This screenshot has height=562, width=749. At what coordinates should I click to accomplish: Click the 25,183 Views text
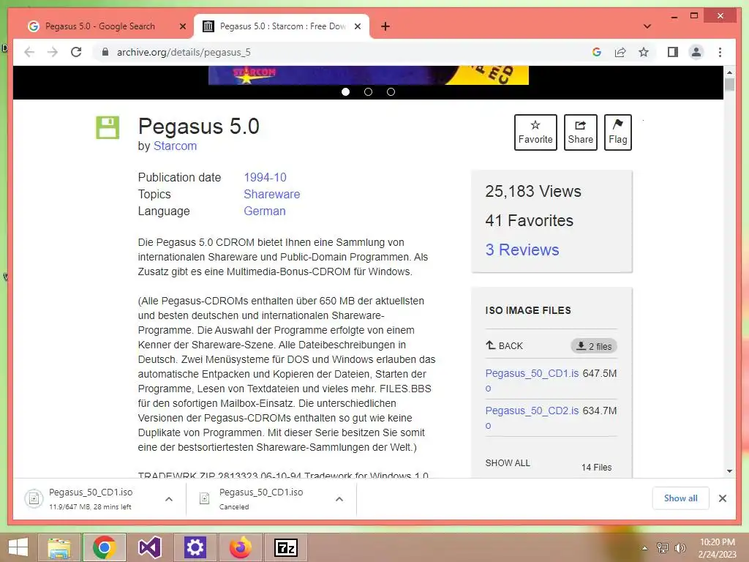533,191
